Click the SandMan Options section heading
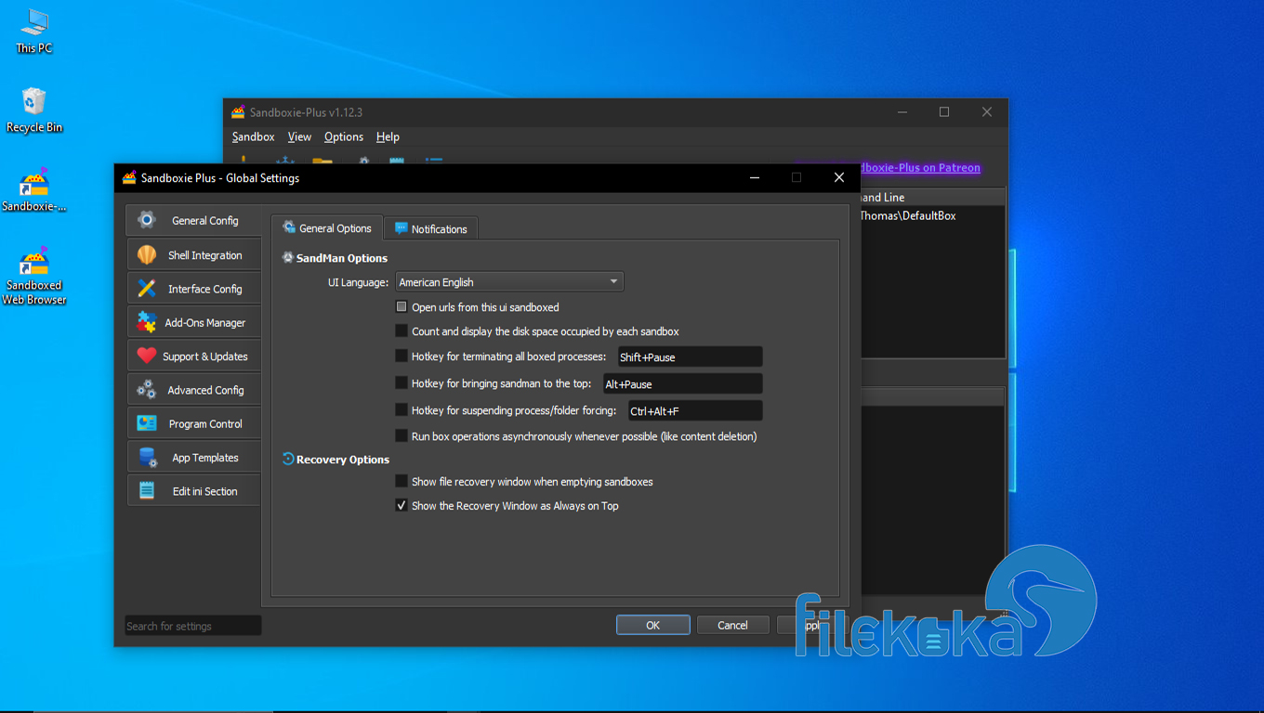 click(342, 258)
